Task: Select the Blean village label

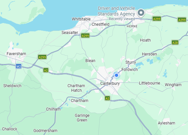Action: click(90, 61)
